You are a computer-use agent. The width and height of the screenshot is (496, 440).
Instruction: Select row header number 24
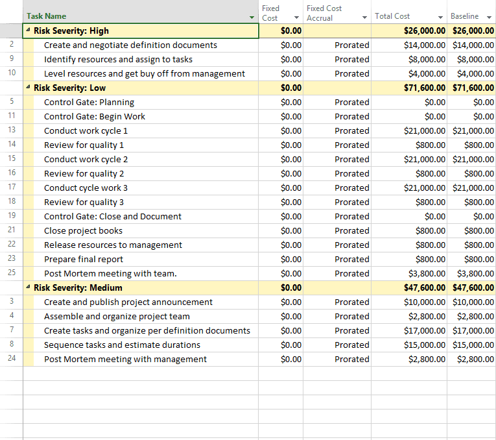pyautogui.click(x=12, y=358)
